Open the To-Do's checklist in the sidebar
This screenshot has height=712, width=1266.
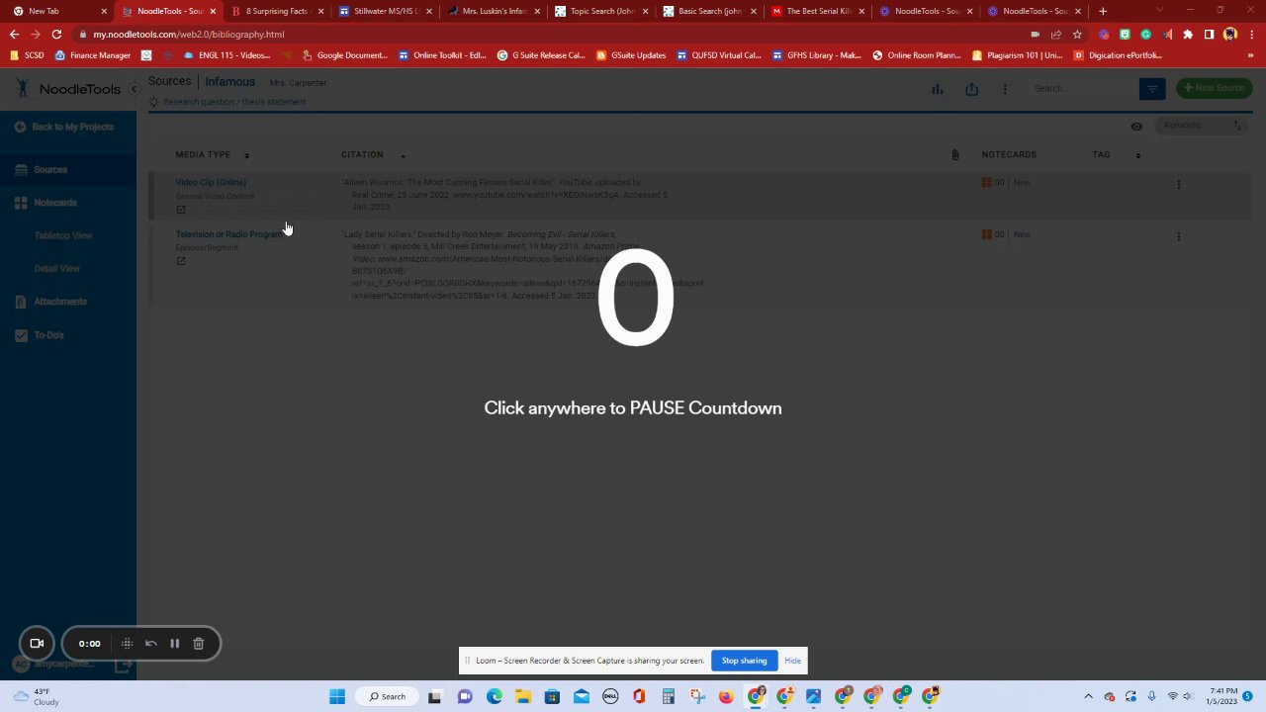48,335
